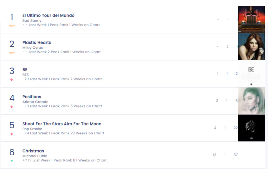Click the red down arrow under rank 4

tap(12, 107)
